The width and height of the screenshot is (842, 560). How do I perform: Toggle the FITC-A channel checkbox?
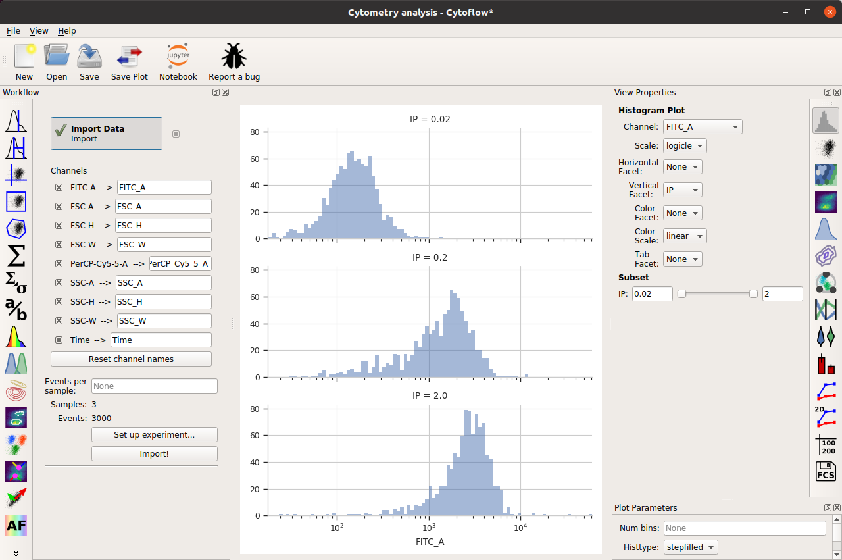59,188
